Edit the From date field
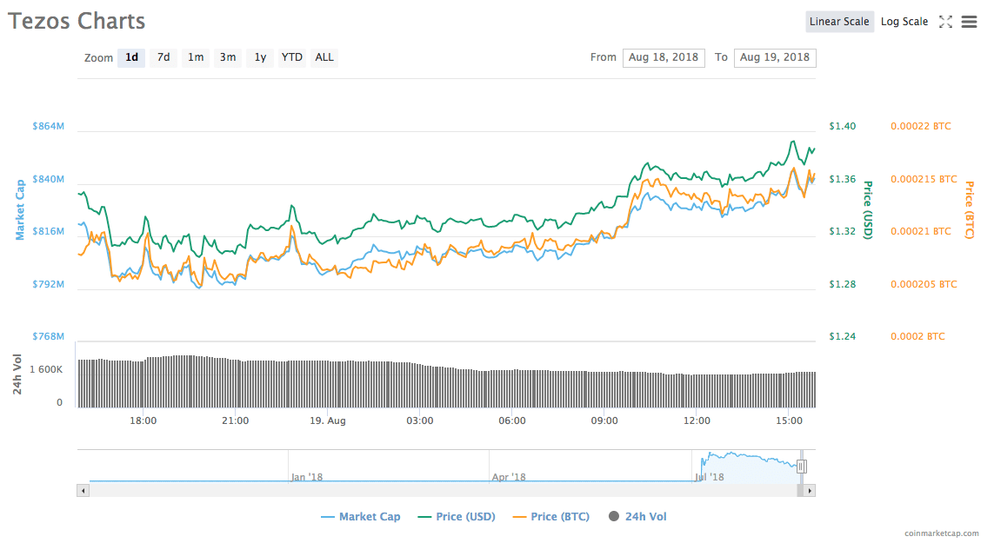 point(664,57)
